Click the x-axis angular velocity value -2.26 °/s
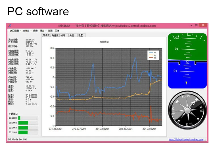 click(x=31, y=59)
